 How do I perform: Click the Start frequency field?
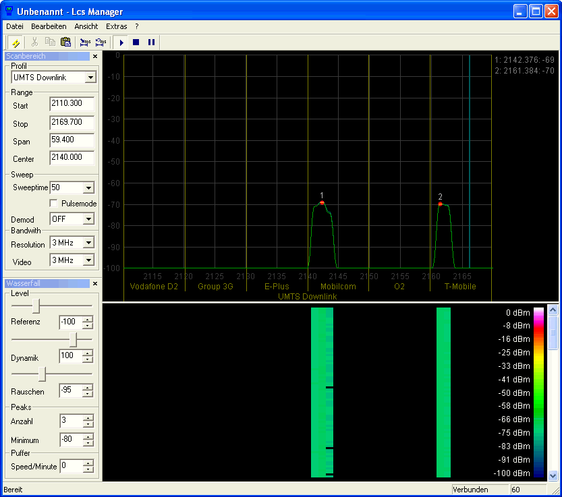coord(72,104)
